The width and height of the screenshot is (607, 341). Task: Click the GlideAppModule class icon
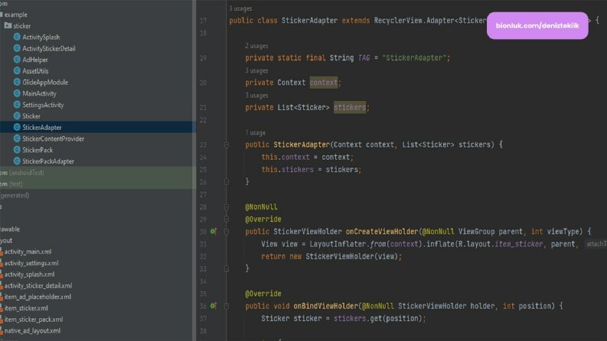17,82
